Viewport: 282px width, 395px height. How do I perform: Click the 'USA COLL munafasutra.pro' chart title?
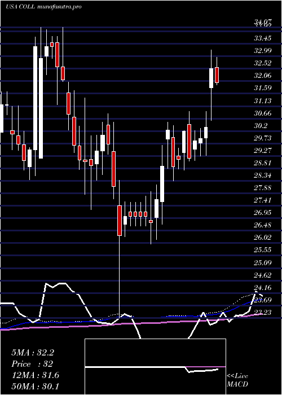(43, 7)
